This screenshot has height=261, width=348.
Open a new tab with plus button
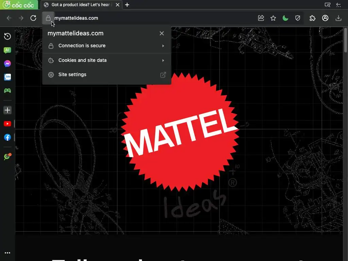coord(127,5)
